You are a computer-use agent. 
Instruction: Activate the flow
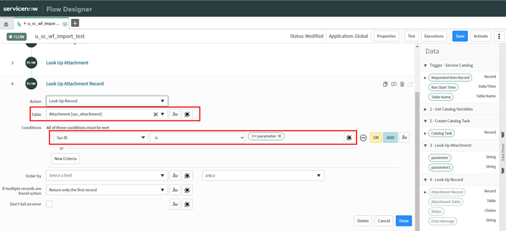[480, 36]
